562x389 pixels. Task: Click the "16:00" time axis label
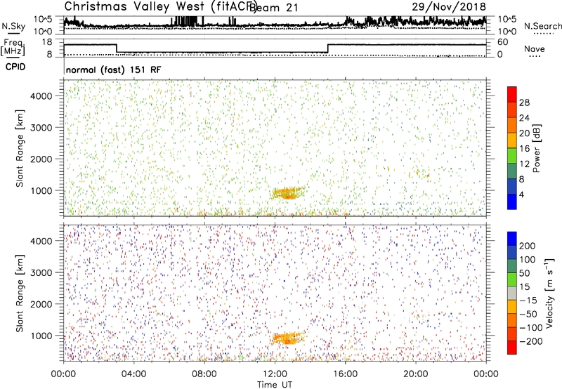345,374
